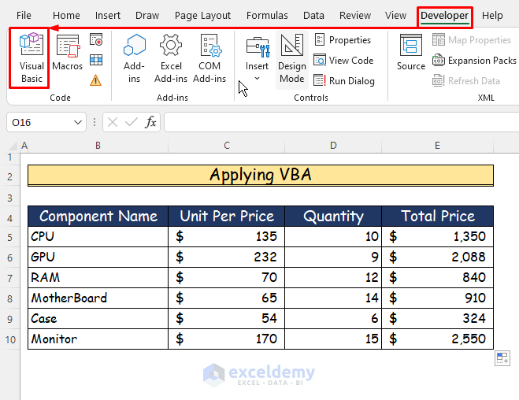The width and height of the screenshot is (519, 400).
Task: Open the Visual Basic editor
Action: [32, 58]
